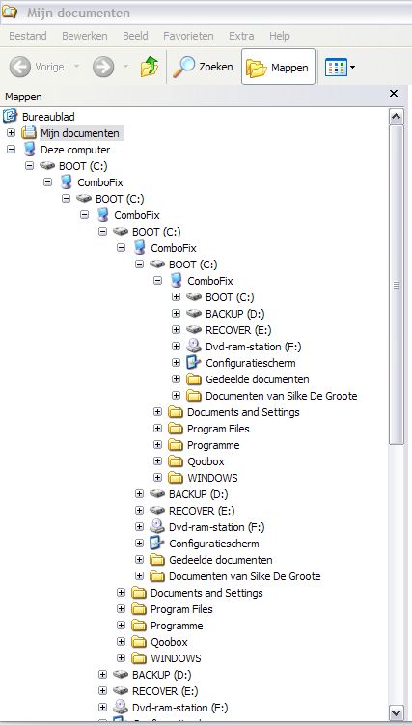The width and height of the screenshot is (412, 725).
Task: Click the first Dvd-ram-station (F:) disc icon
Action: click(194, 347)
